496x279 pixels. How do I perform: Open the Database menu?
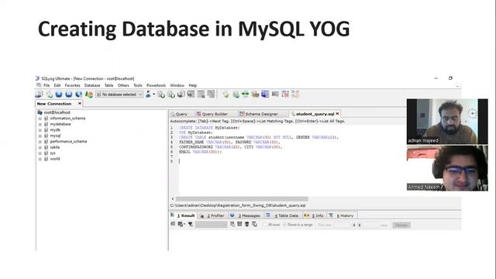[92, 85]
